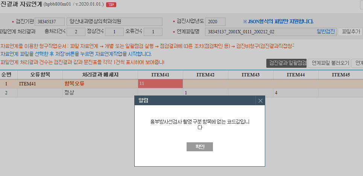Click the 오류항목 column header
Image resolution: width=363 pixels, height=176 pixels.
click(40, 75)
